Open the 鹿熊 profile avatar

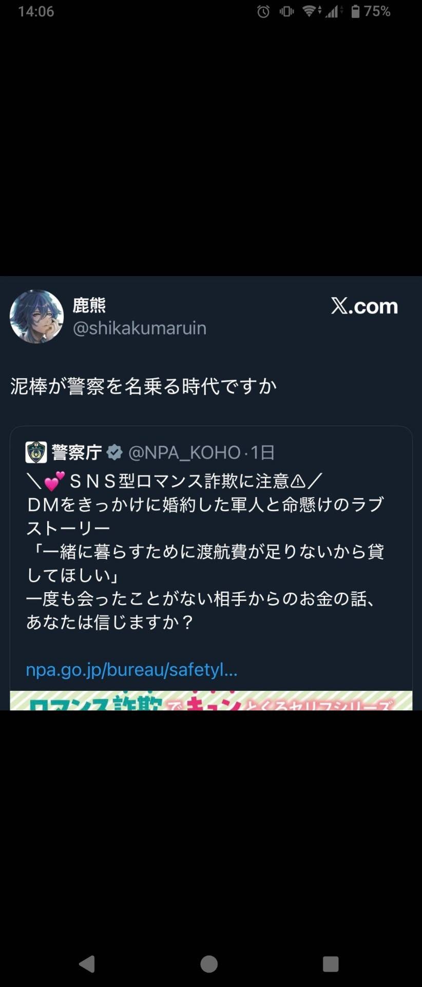[36, 316]
